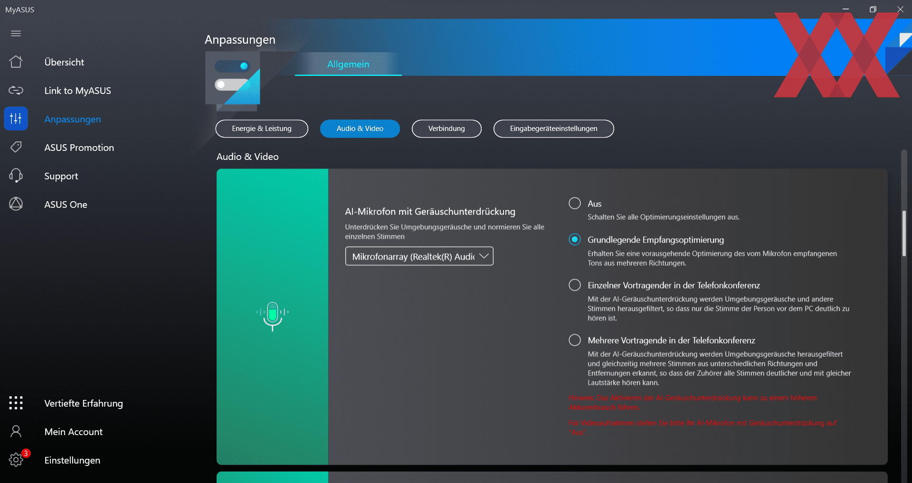This screenshot has height=483, width=912.
Task: Open Support section label
Action: [61, 176]
